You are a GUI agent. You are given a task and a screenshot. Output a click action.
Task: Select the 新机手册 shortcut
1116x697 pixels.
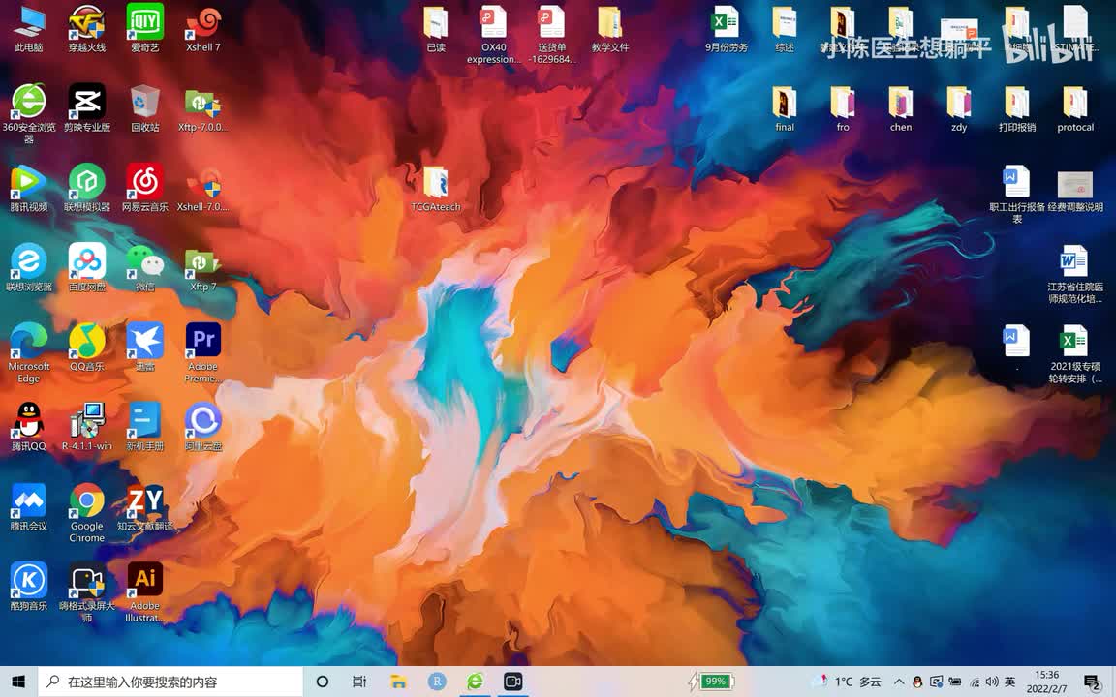tap(145, 427)
